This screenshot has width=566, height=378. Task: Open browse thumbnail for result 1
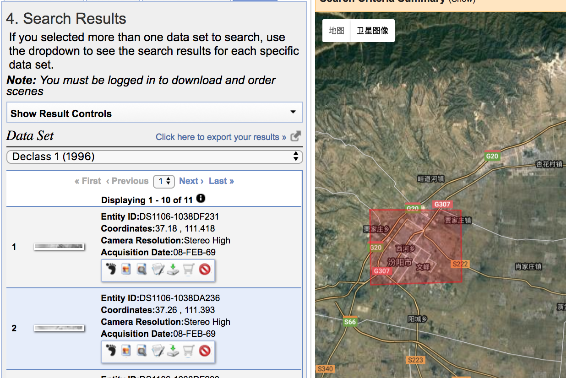point(59,247)
